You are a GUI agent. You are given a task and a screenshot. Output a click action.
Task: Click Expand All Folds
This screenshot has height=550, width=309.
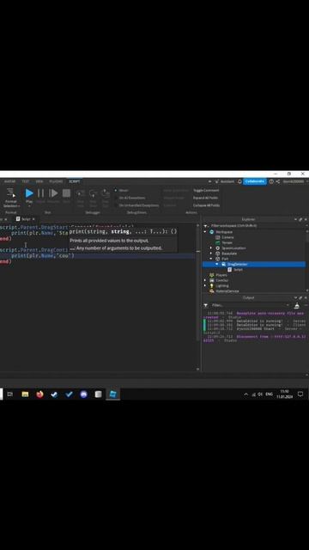click(206, 198)
